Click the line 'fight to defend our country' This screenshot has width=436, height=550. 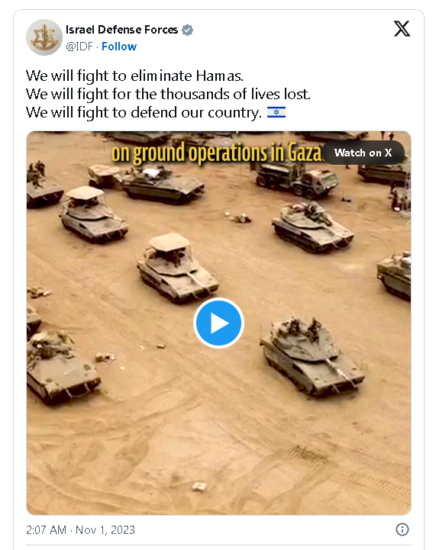pyautogui.click(x=170, y=113)
